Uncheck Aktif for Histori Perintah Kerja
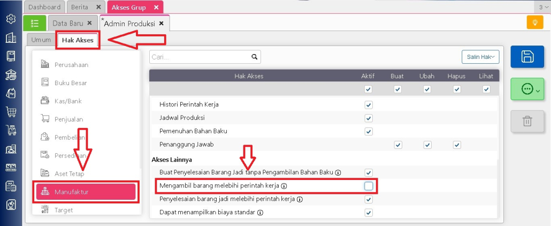Screen dimensions: 551x226 [369, 104]
